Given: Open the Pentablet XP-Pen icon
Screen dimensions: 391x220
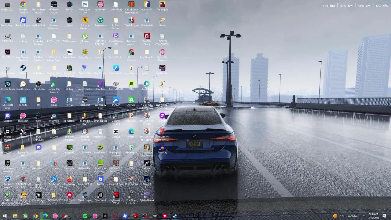Looking at the screenshot, I should point(69,165).
